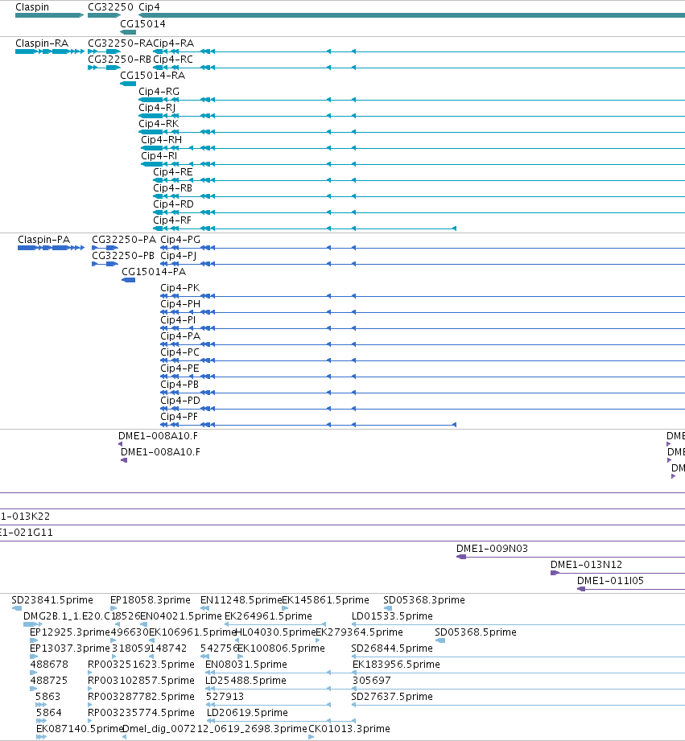The width and height of the screenshot is (685, 741).
Task: Select transcript Cip4-RD
Action: pos(174,204)
